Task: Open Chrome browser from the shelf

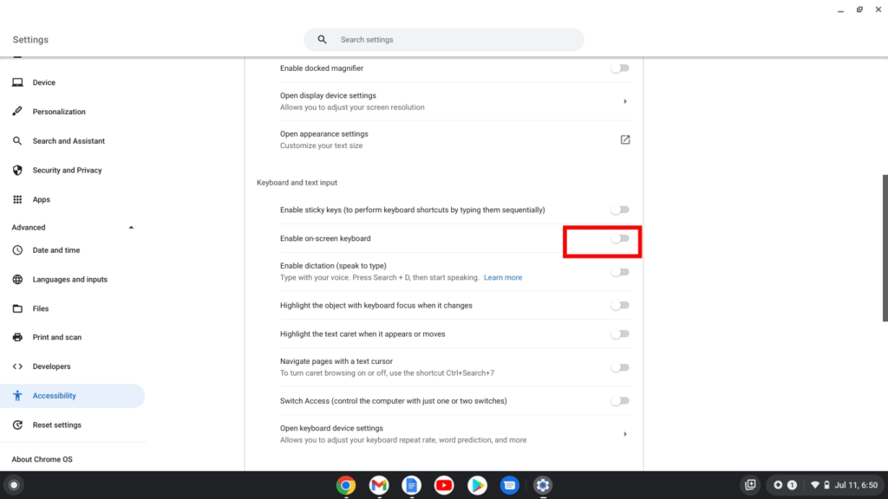Action: point(346,485)
